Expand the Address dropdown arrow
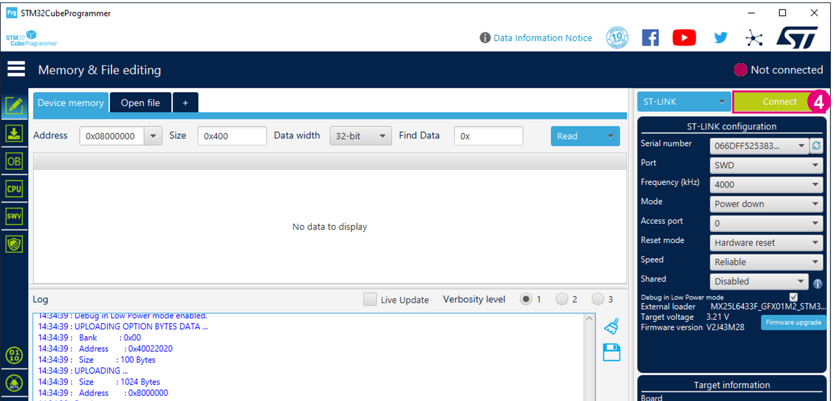Image resolution: width=836 pixels, height=401 pixels. pyautogui.click(x=153, y=136)
